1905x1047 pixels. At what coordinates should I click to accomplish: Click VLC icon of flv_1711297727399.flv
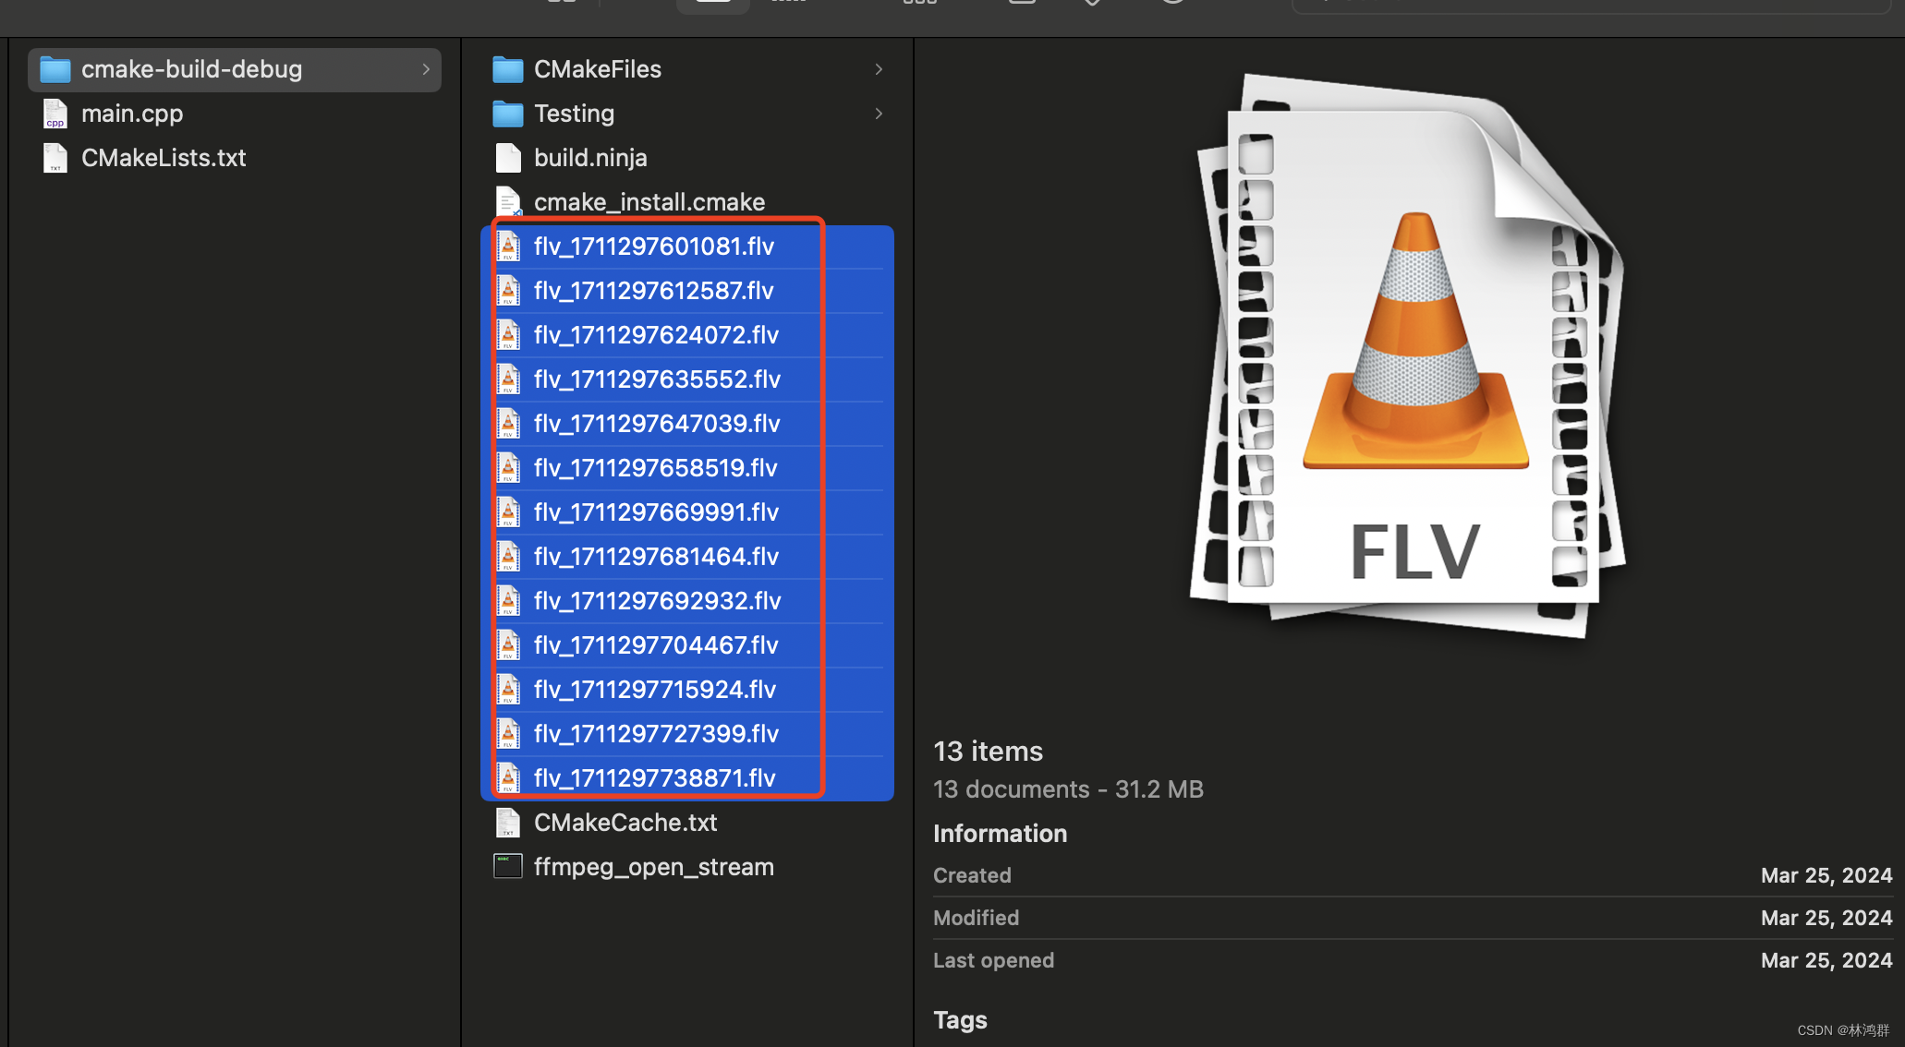508,734
